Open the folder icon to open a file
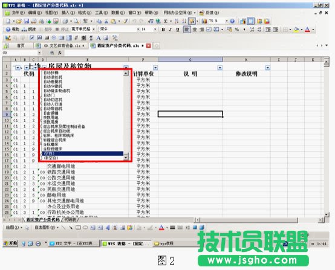 click(x=19, y=21)
